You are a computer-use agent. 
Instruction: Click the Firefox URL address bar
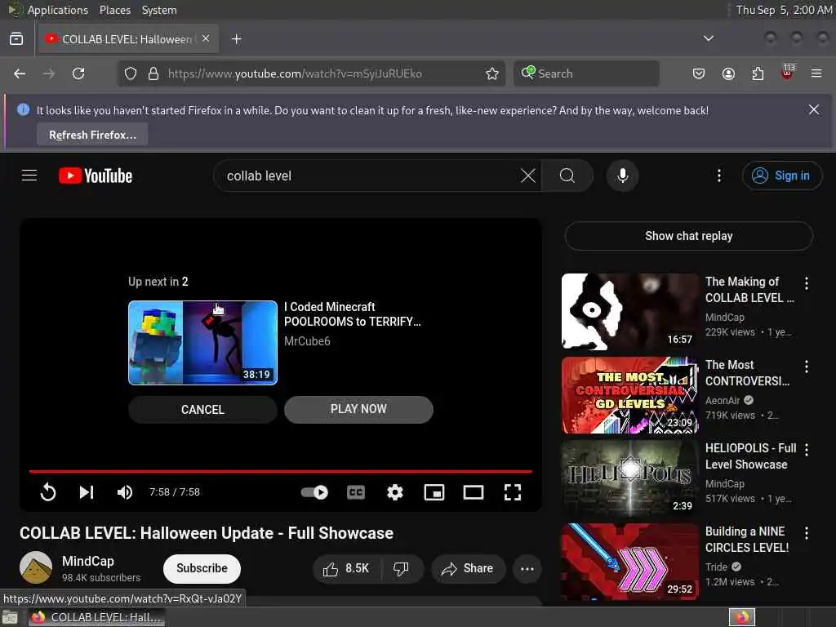point(310,73)
